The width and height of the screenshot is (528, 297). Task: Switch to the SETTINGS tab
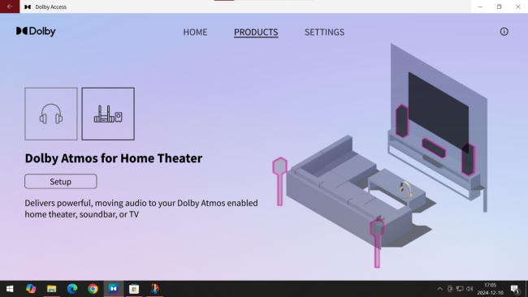[325, 32]
